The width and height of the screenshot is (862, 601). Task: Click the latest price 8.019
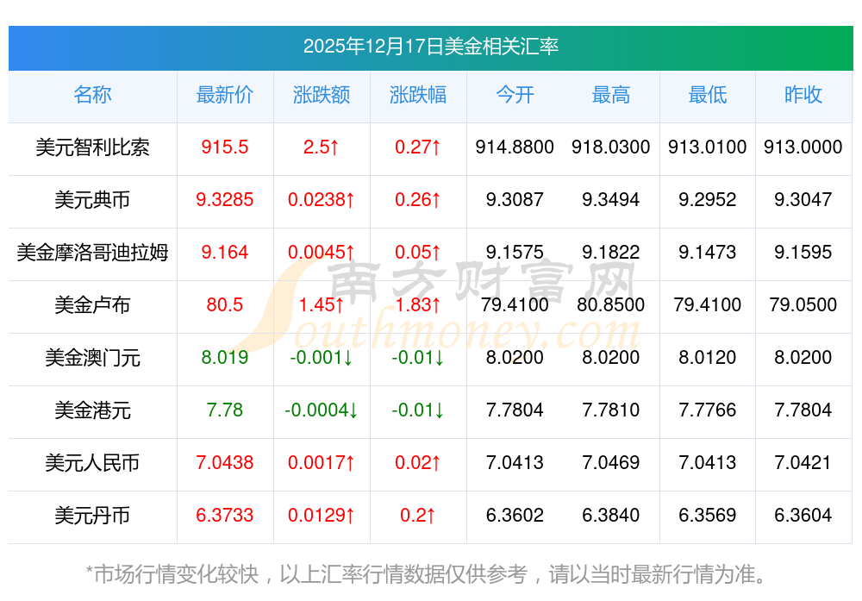tap(225, 358)
